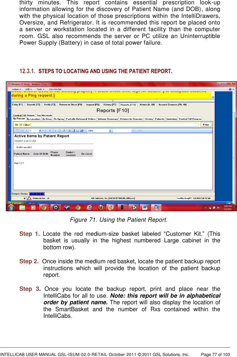The image size is (237, 357).
Task: Print the Active Items by Patient report
Action: tap(69, 130)
